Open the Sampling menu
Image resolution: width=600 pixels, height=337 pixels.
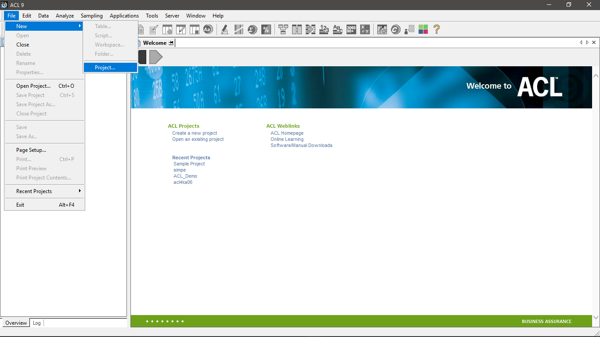(x=91, y=15)
